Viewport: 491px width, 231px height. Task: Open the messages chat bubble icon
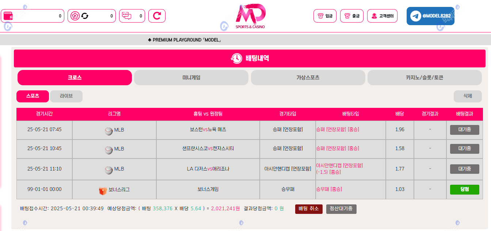126,16
